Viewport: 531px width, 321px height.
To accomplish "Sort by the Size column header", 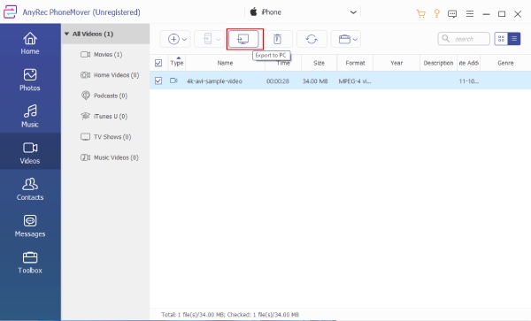I will click(x=319, y=63).
